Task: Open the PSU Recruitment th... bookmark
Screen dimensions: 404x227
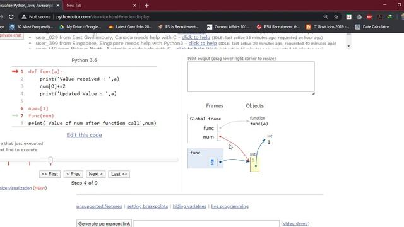Action: [x=278, y=26]
